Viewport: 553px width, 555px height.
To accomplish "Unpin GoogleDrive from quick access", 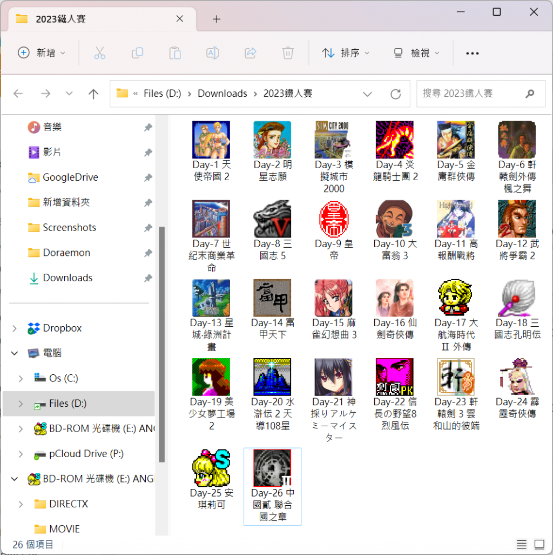I will point(148,177).
